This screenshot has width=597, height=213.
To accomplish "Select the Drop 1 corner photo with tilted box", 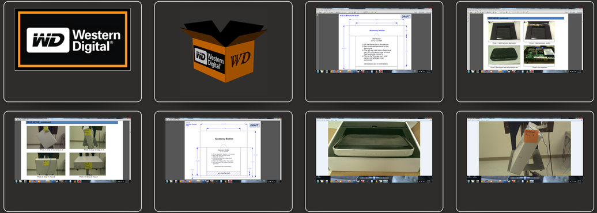I will 46,138.
